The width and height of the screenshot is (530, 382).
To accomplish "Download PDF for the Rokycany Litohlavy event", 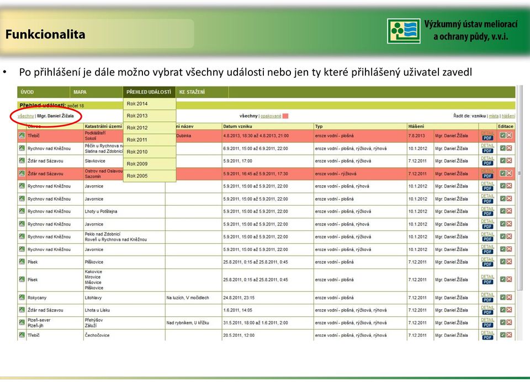I will click(487, 300).
